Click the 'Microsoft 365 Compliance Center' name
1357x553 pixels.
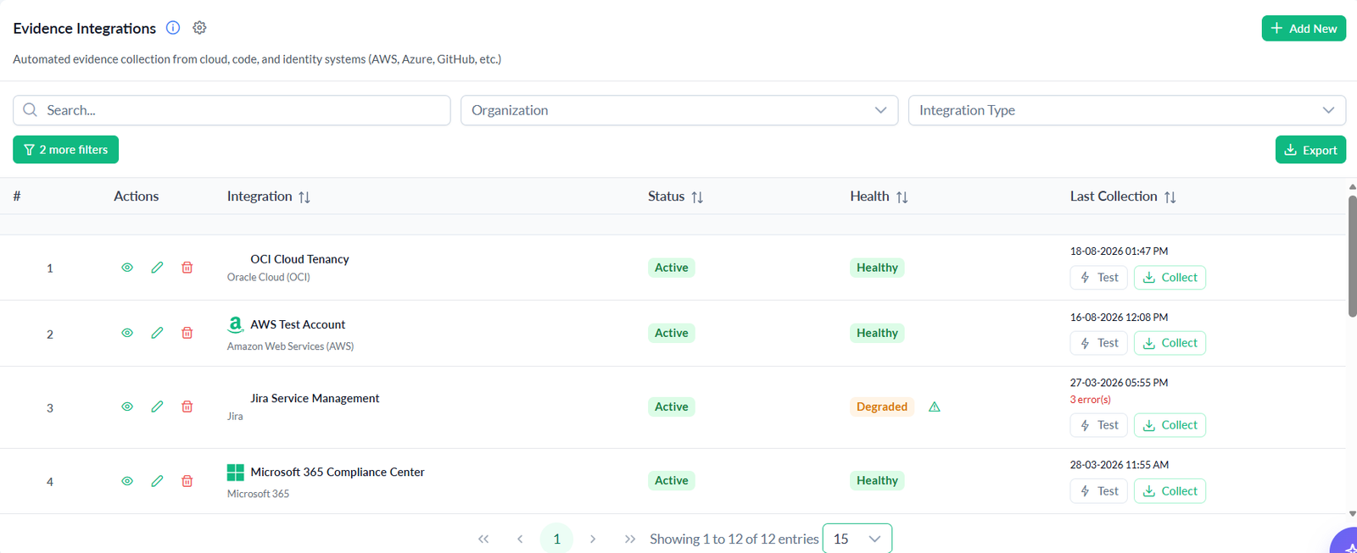338,472
